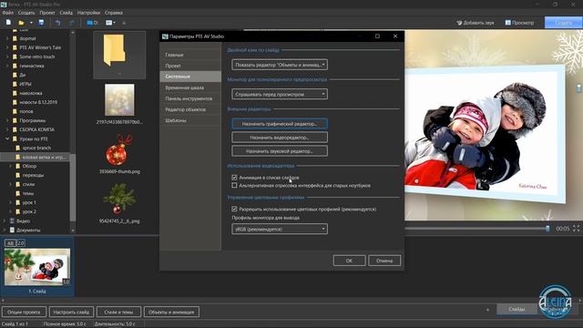Click the blue Create button
The image size is (583, 328).
point(563,23)
